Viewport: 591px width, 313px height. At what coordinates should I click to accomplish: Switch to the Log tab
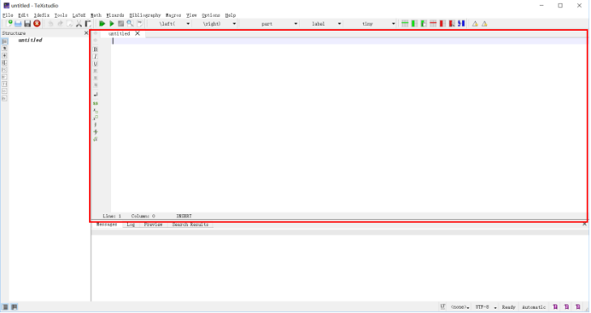131,224
